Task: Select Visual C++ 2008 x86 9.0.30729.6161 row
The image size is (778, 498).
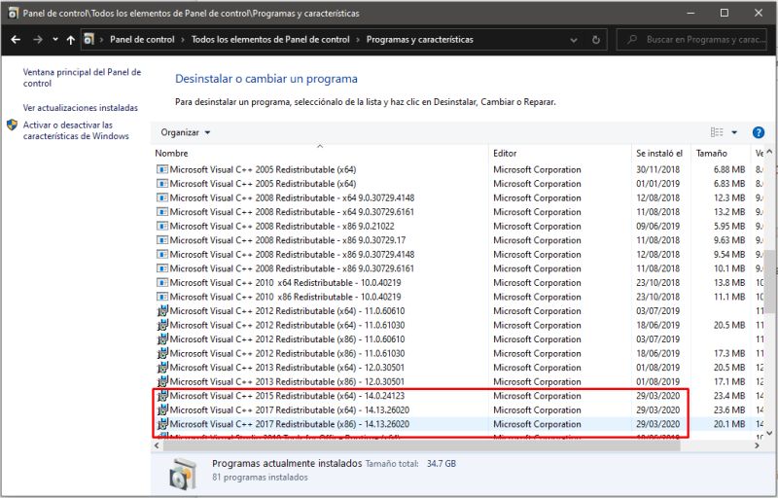Action: click(458, 268)
